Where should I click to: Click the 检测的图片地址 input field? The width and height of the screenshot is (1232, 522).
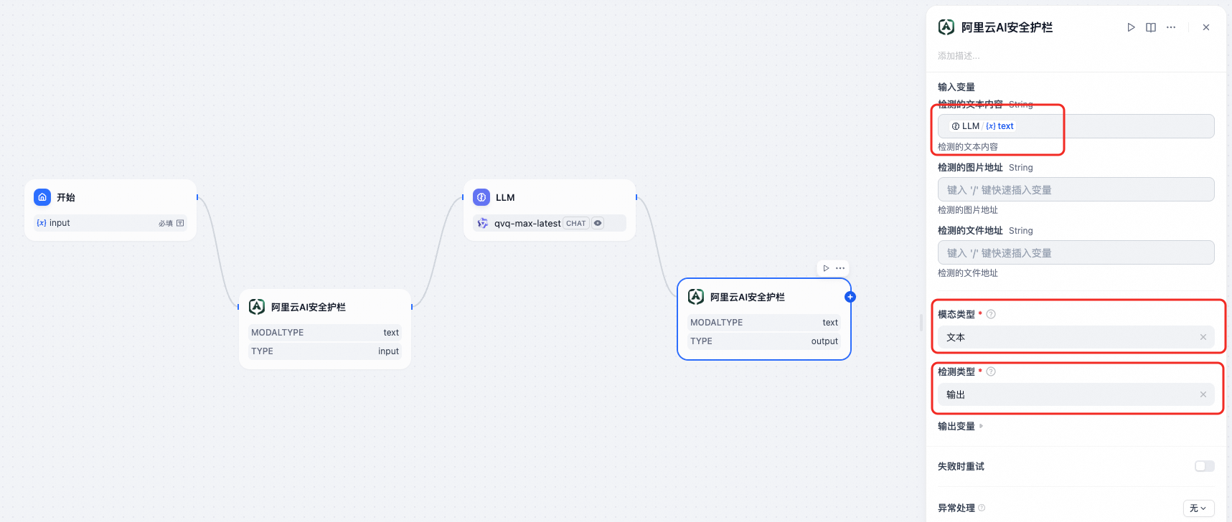point(1076,190)
